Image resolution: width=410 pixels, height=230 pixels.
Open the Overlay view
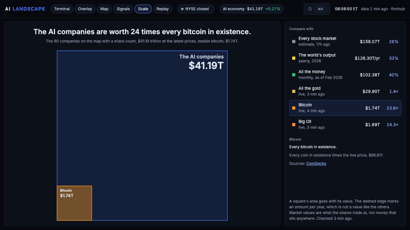(85, 9)
